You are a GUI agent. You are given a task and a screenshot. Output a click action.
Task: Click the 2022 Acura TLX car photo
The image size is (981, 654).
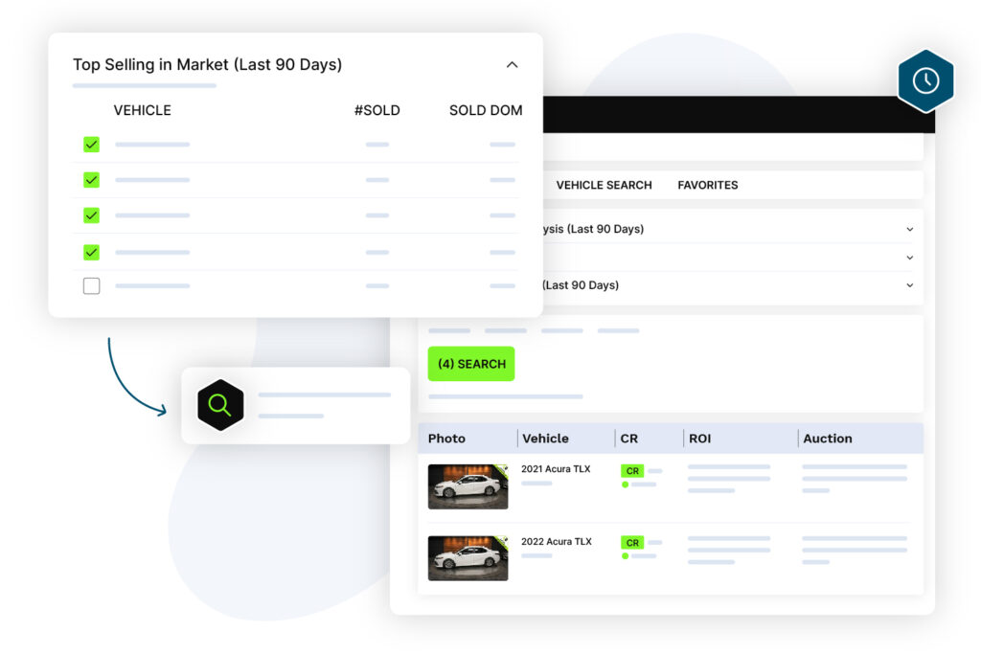click(468, 558)
